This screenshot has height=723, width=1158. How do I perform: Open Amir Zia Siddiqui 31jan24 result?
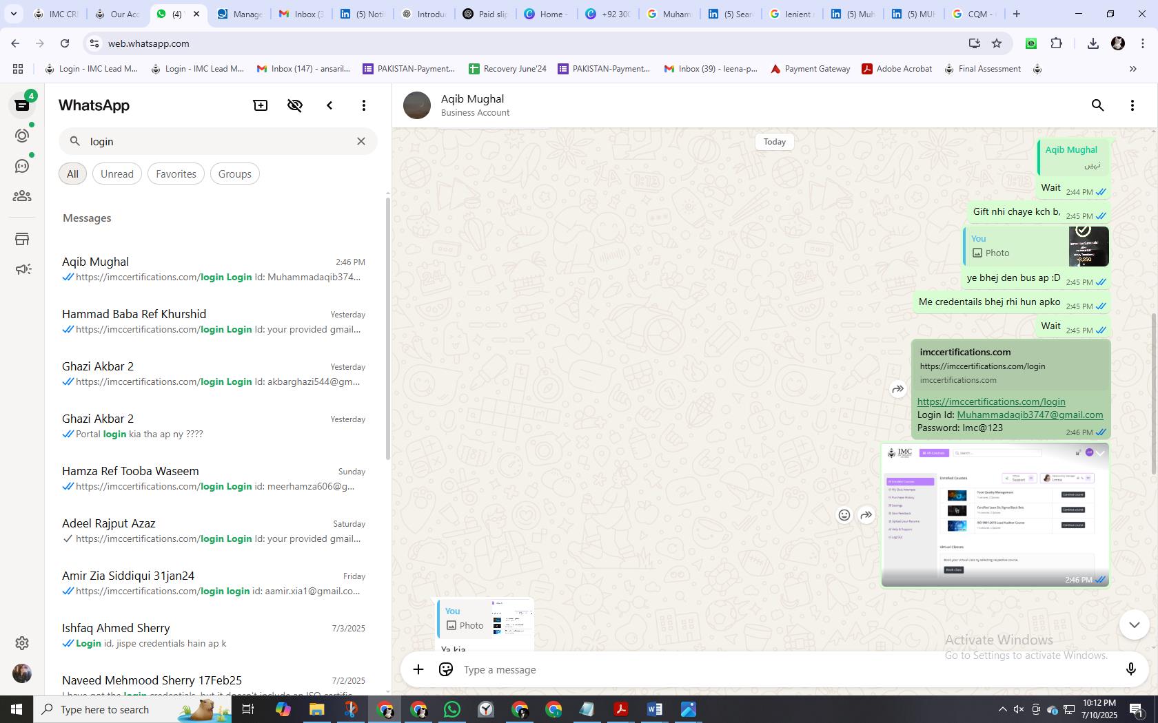(214, 583)
